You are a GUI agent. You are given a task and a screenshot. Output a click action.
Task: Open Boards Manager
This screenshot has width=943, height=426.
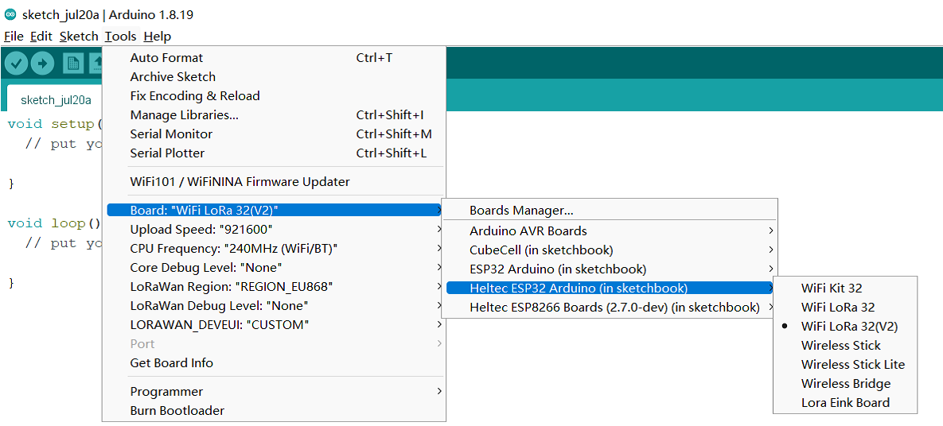click(521, 211)
